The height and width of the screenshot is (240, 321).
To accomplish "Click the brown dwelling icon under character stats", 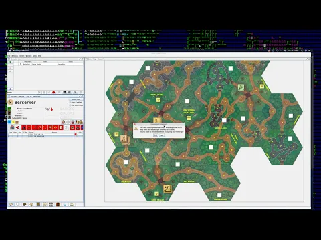I will [x=17, y=122].
